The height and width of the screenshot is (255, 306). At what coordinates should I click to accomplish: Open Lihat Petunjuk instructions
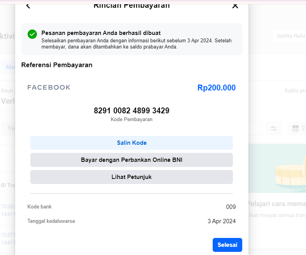tap(131, 177)
